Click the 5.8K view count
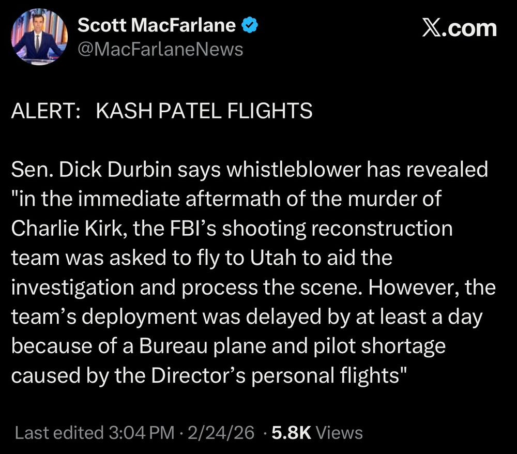 pyautogui.click(x=292, y=433)
